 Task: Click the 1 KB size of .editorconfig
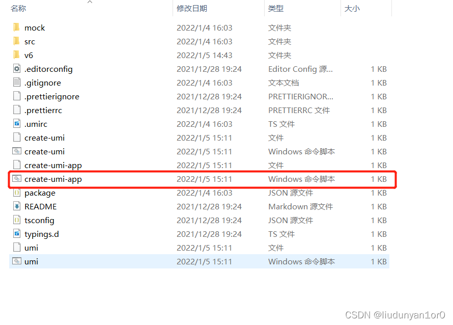[x=379, y=69]
